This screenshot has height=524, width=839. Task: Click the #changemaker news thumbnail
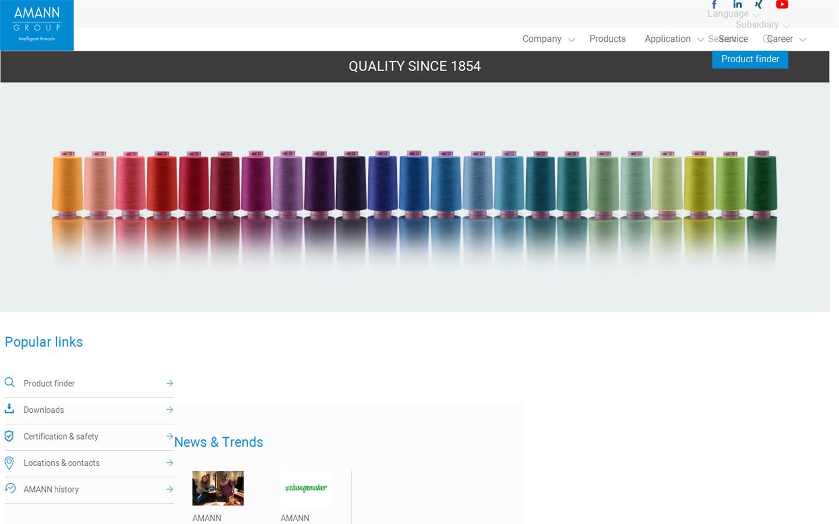tap(306, 488)
